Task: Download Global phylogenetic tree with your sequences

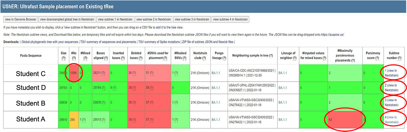Action: pos(49,42)
